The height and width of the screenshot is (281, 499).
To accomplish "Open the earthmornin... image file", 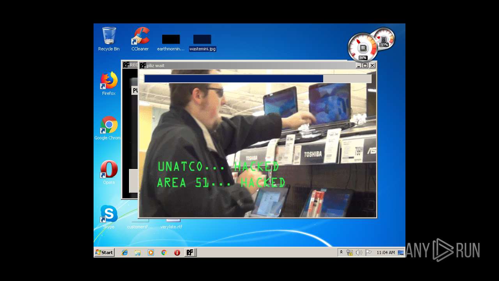I will (171, 43).
